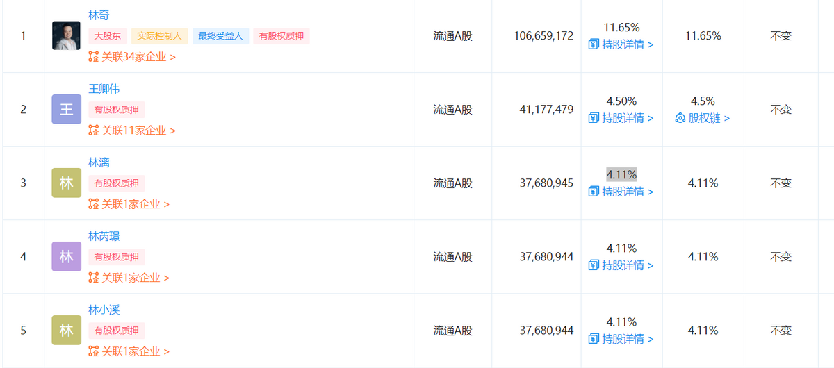Click the related-companies icon beside 关联34家企业
The image size is (834, 368).
pos(94,57)
